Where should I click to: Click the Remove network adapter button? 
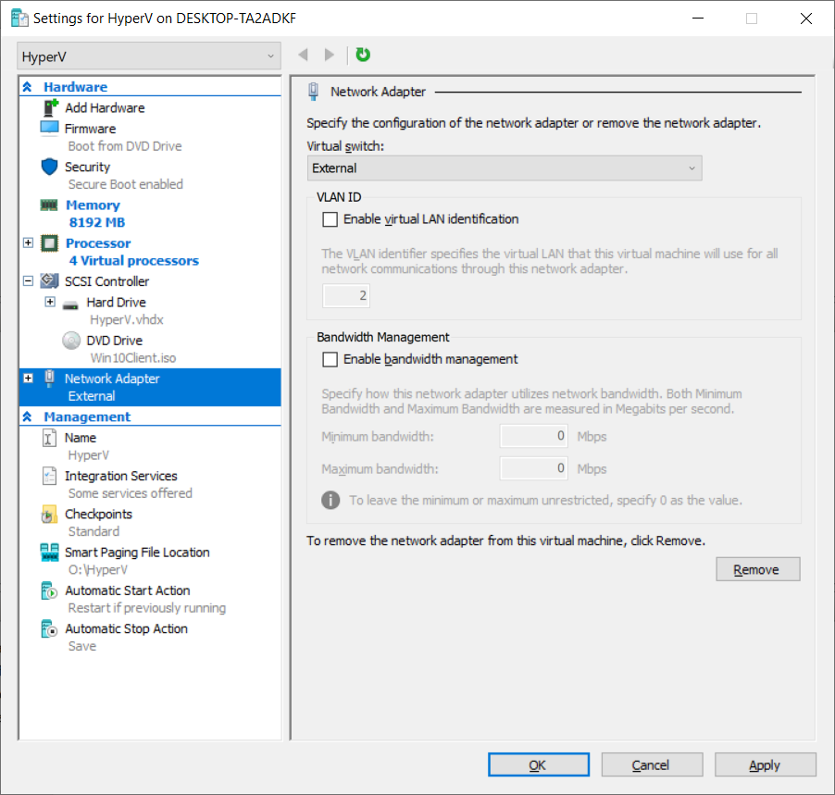pos(757,569)
